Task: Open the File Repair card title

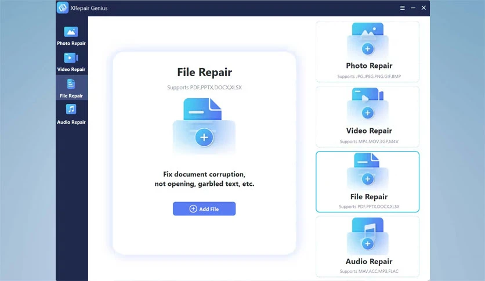Action: coord(369,196)
